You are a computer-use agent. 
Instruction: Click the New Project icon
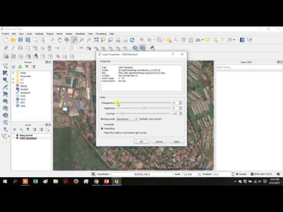[6, 40]
